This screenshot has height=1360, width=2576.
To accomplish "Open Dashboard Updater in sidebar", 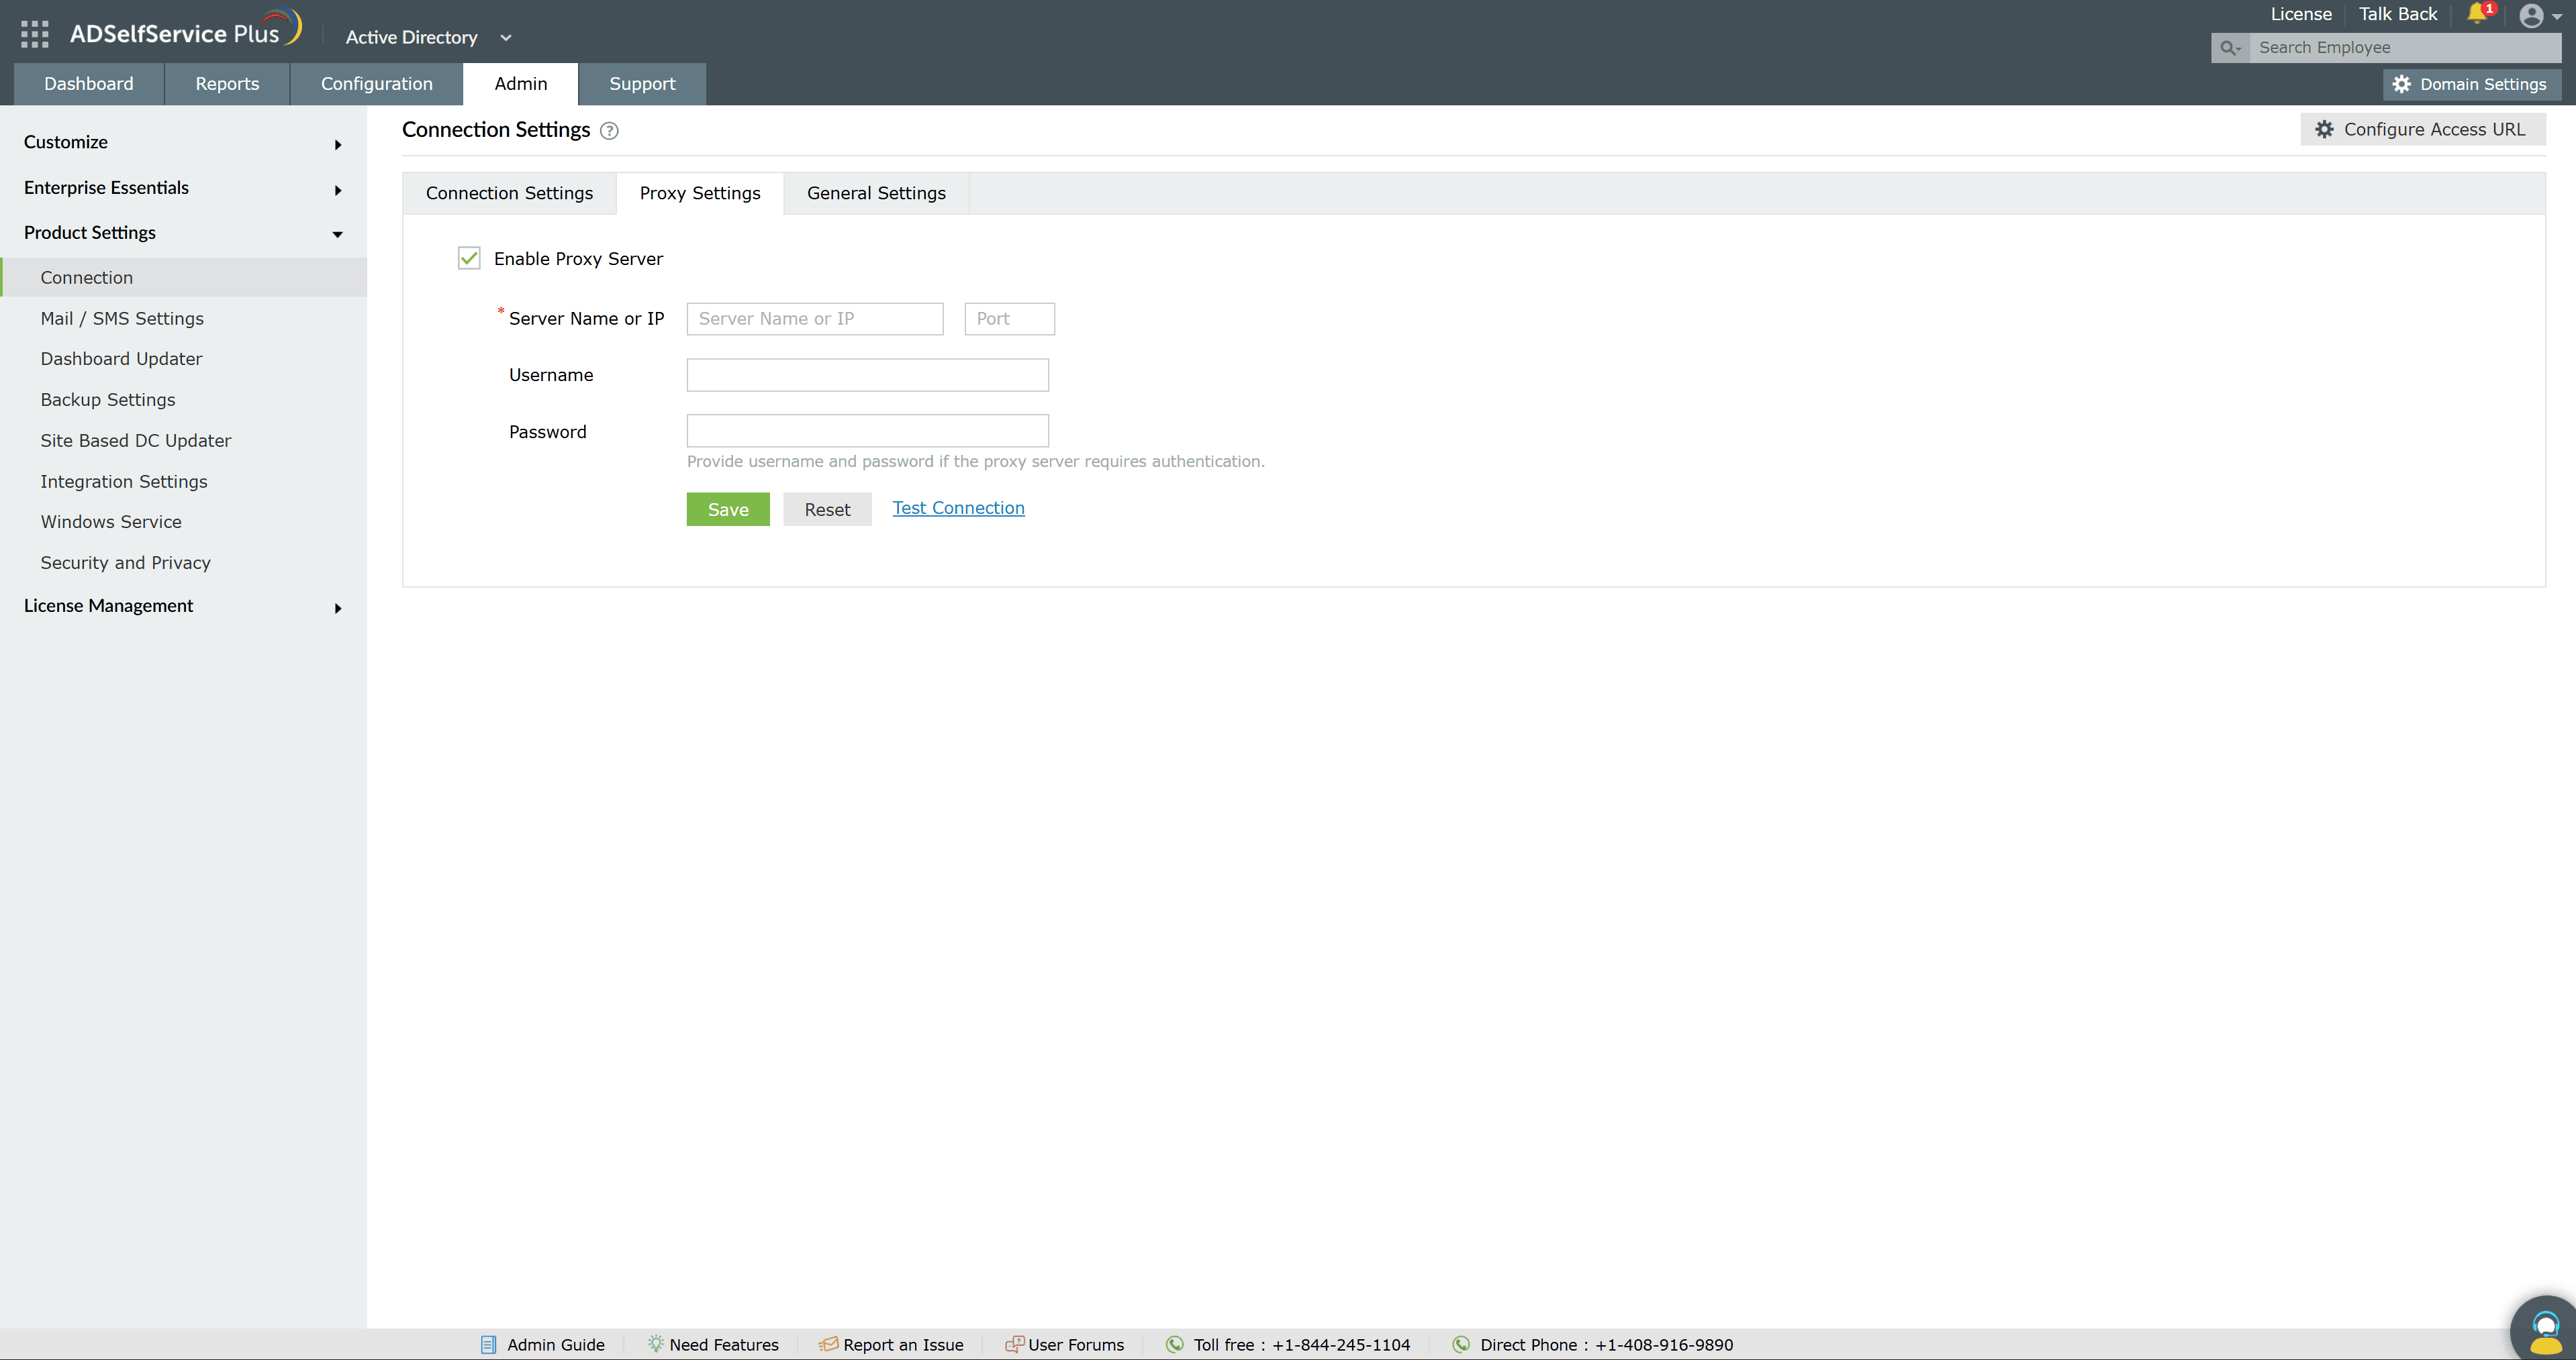I will pyautogui.click(x=121, y=359).
